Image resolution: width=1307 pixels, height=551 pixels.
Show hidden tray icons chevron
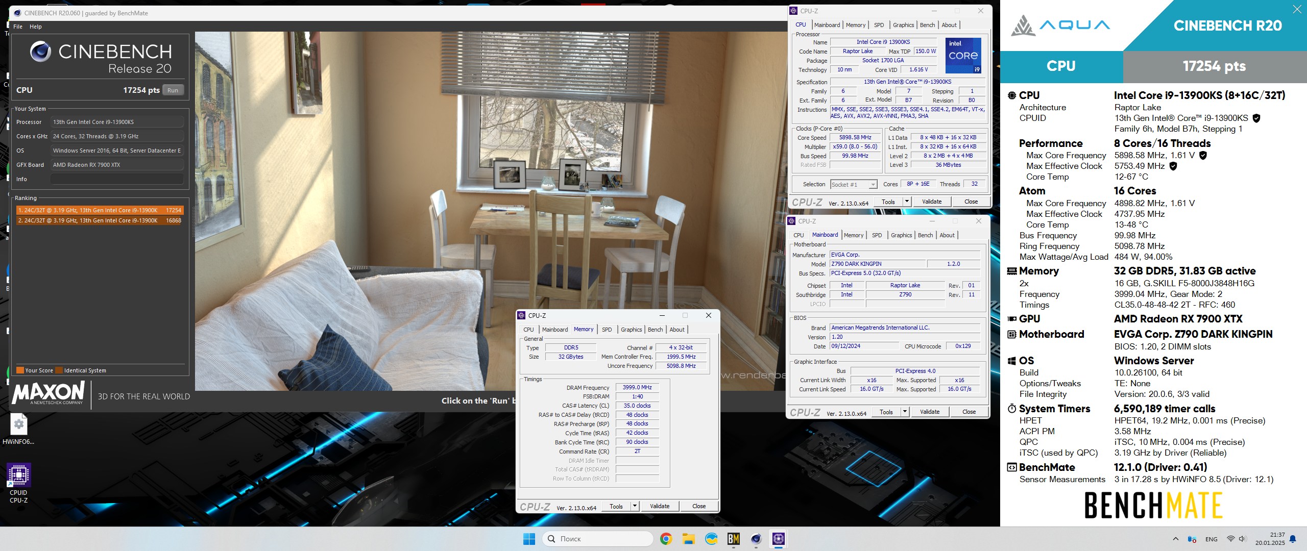[1176, 539]
